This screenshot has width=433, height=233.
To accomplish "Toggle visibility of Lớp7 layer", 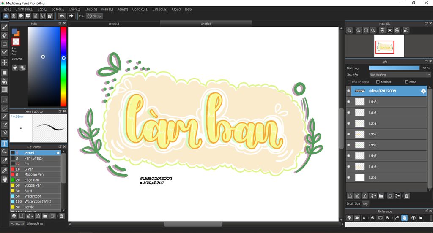I will click(x=348, y=156).
